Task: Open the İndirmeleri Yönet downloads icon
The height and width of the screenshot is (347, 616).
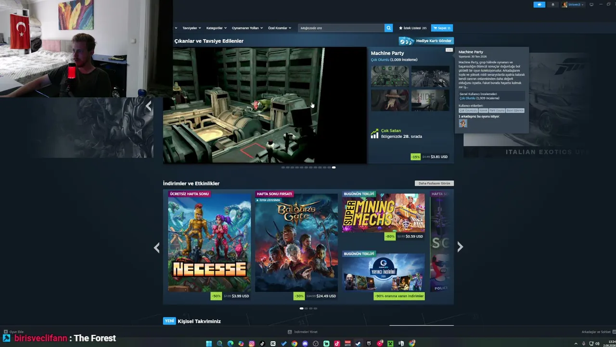Action: pos(290,332)
